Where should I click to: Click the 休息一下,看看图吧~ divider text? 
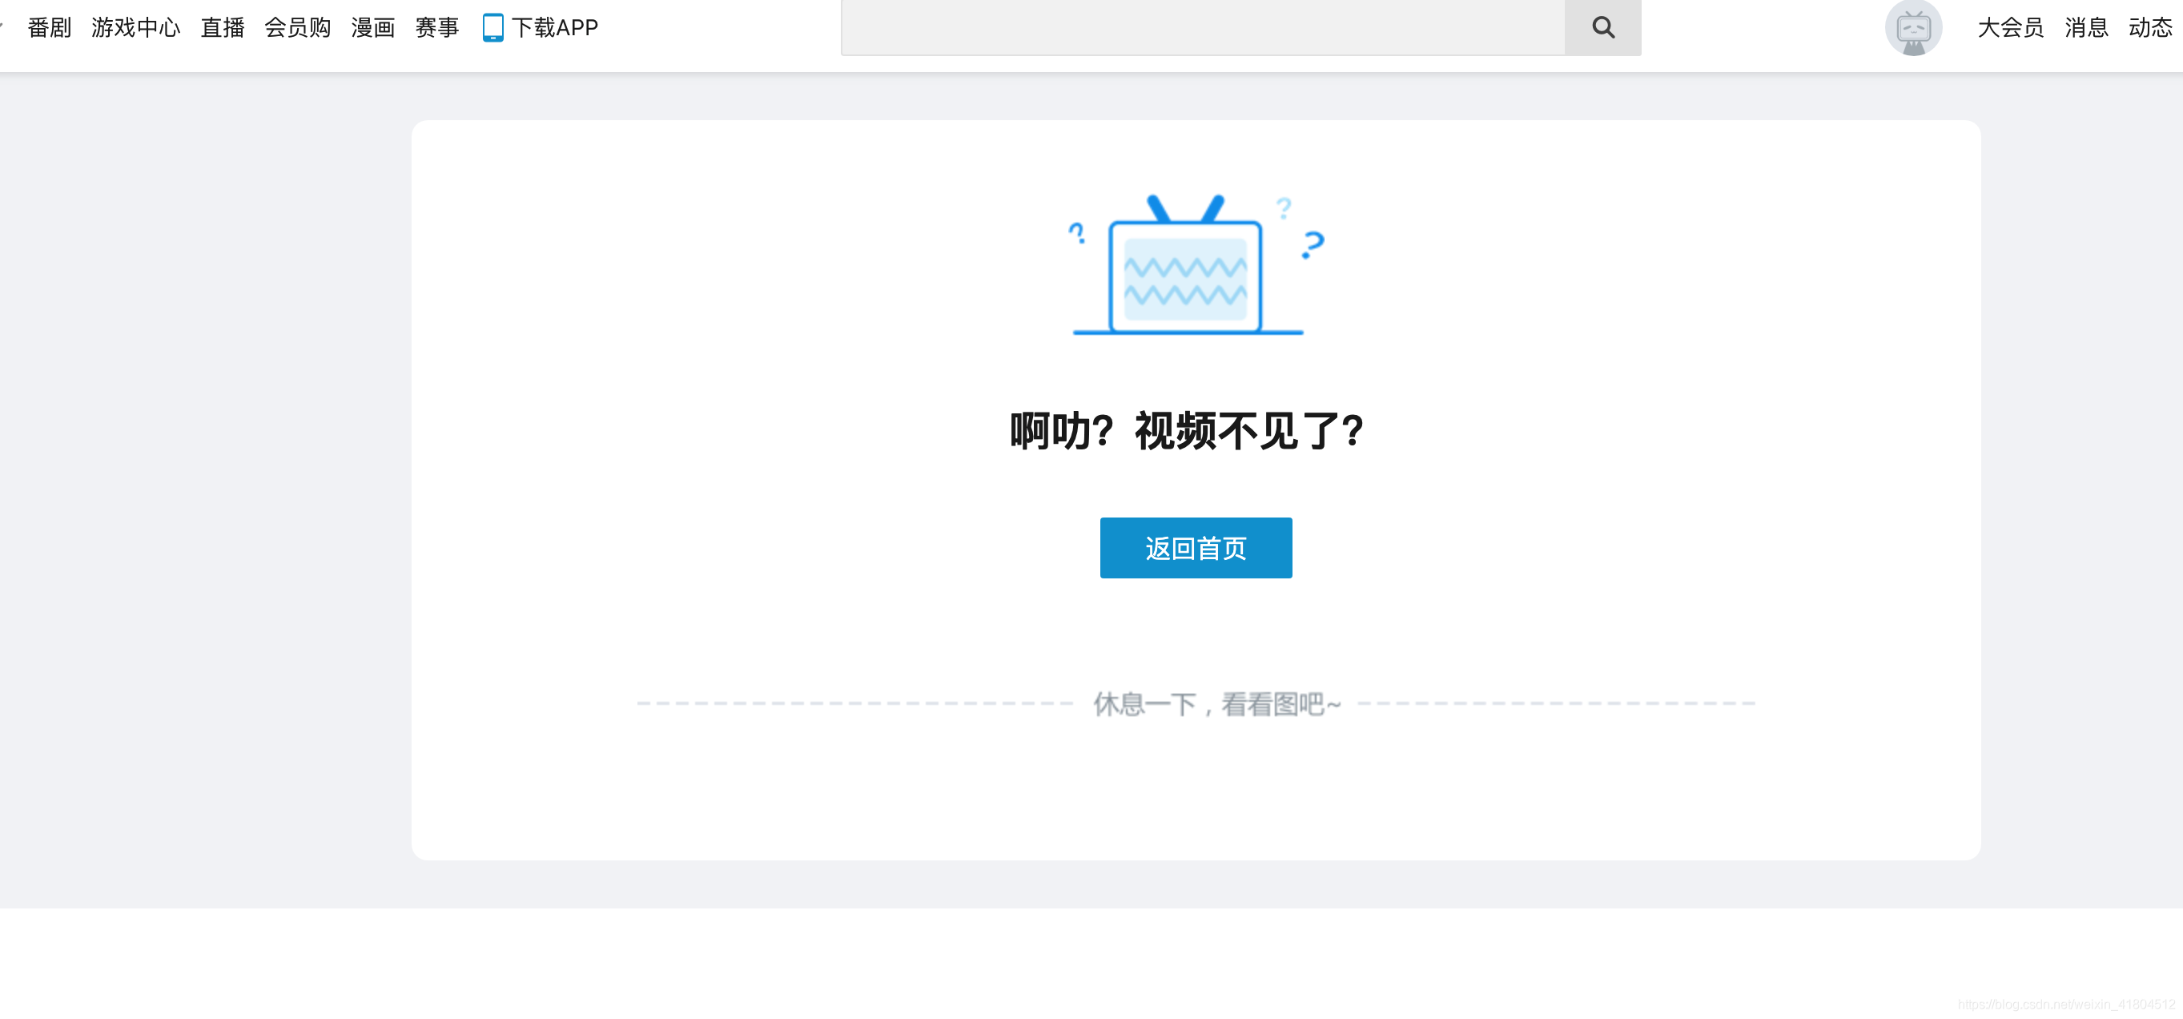point(1216,703)
